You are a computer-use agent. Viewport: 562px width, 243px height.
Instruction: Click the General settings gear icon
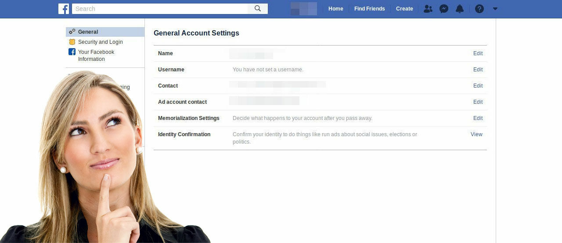point(72,32)
